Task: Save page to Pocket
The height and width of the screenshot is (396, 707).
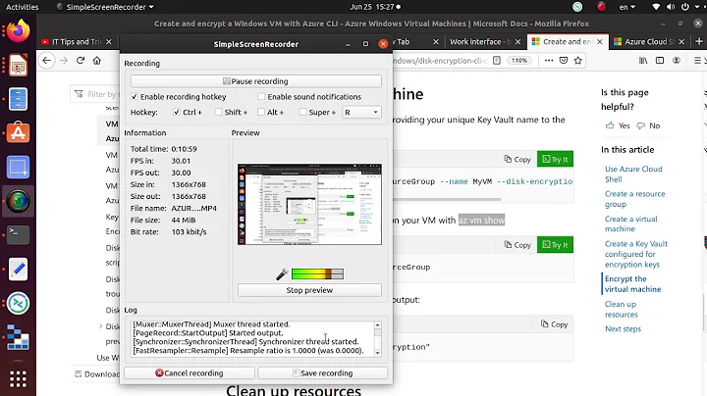Action: tap(564, 61)
